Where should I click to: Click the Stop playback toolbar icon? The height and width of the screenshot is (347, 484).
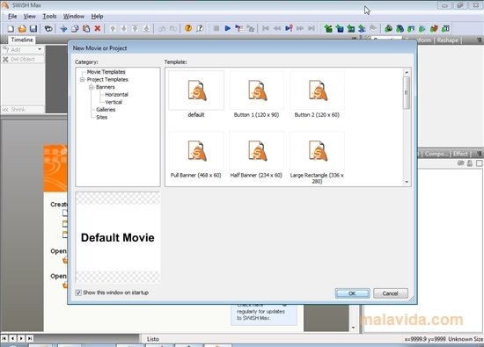pyautogui.click(x=216, y=28)
